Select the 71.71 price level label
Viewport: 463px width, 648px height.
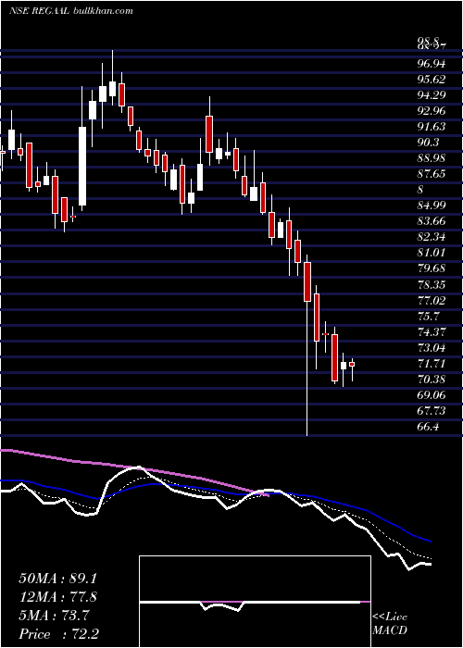tap(432, 364)
